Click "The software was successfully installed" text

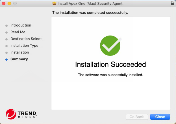coord(110,75)
